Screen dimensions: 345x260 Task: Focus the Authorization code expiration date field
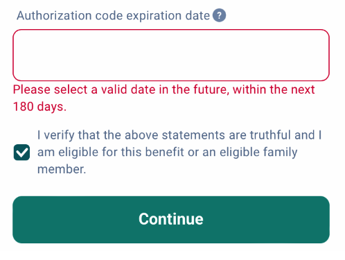tap(171, 55)
